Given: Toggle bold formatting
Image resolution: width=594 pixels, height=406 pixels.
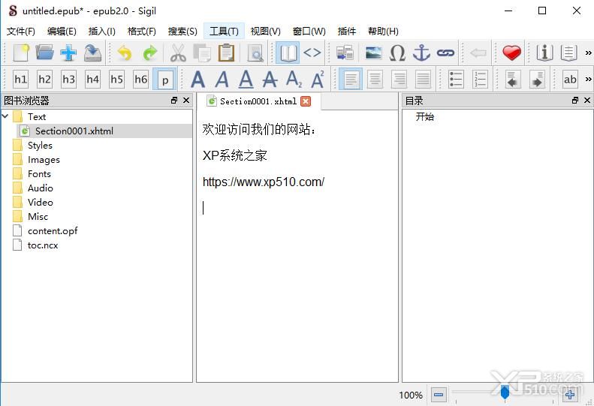Looking at the screenshot, I should point(197,79).
